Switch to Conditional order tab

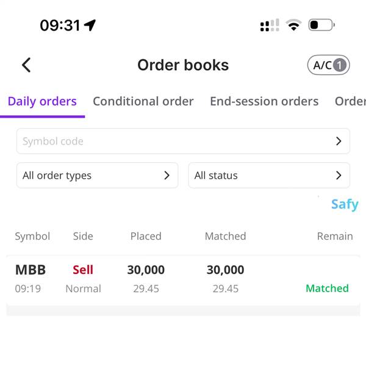click(143, 101)
